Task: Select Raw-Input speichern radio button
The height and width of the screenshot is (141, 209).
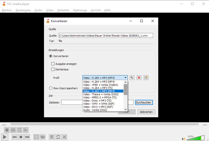Action: pyautogui.click(x=51, y=88)
